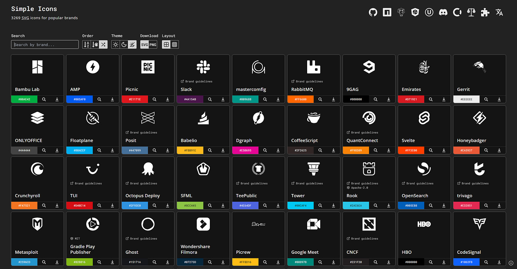517x269 pixels.
Task: Preview the Tower icon with magnifier
Action: pyautogui.click(x=320, y=206)
